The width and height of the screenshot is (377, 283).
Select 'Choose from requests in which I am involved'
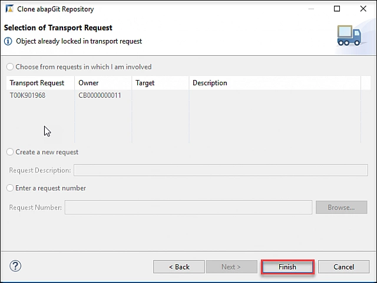click(x=10, y=67)
